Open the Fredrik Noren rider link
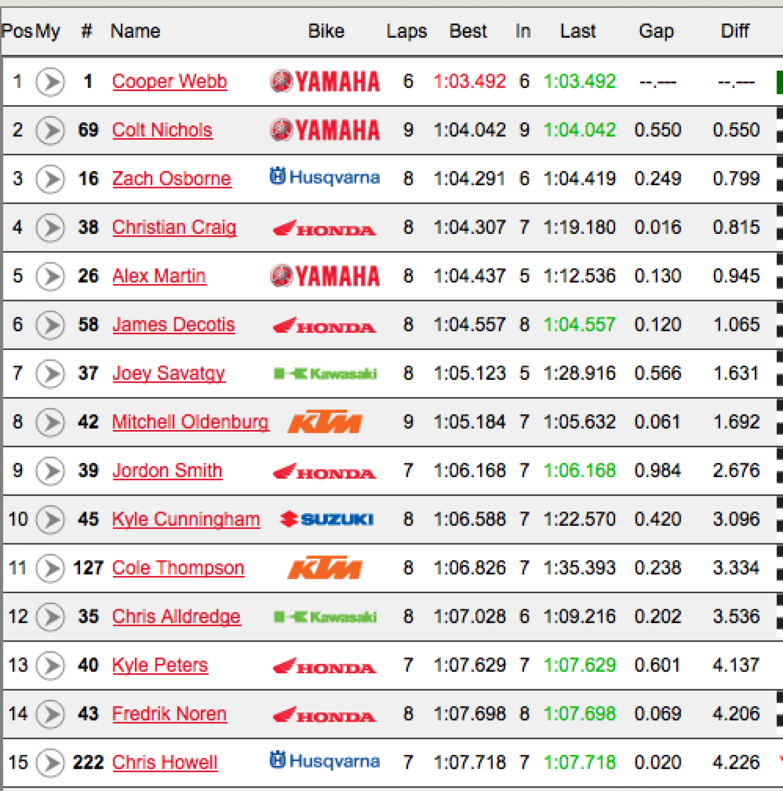Viewport: 783px width, 791px height. tap(169, 714)
